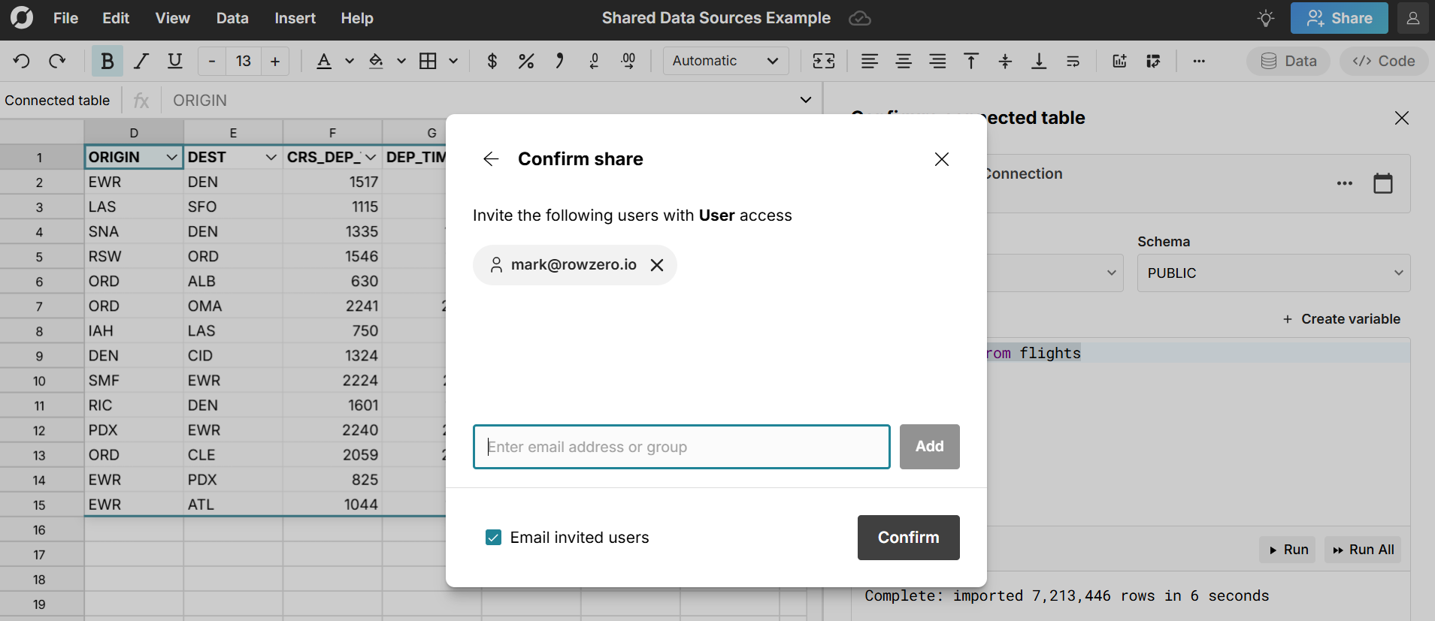Image resolution: width=1435 pixels, height=621 pixels.
Task: Apply percent number format
Action: pyautogui.click(x=526, y=61)
